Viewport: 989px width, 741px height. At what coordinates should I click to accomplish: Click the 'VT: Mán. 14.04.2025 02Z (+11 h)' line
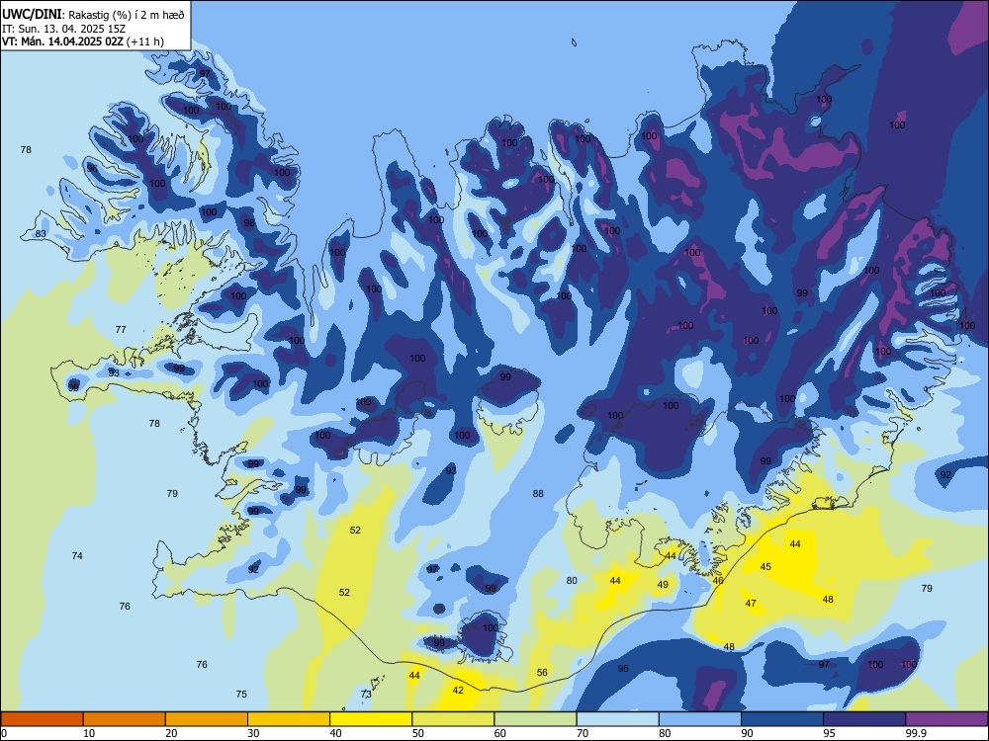click(83, 41)
